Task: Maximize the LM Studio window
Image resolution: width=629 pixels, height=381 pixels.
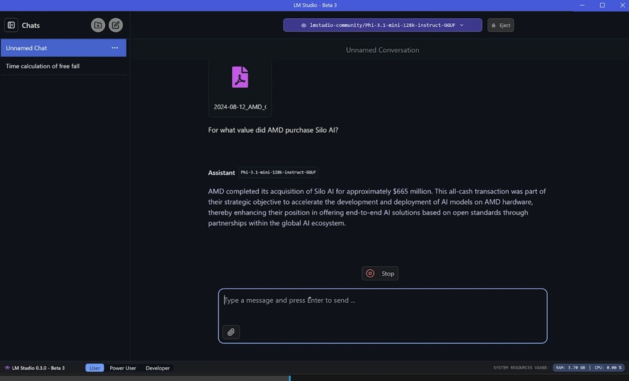Action: click(x=602, y=5)
